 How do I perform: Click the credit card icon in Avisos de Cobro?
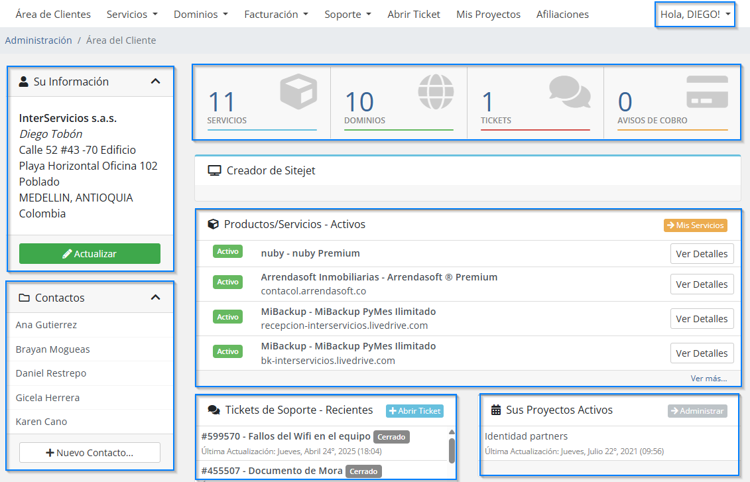[707, 92]
